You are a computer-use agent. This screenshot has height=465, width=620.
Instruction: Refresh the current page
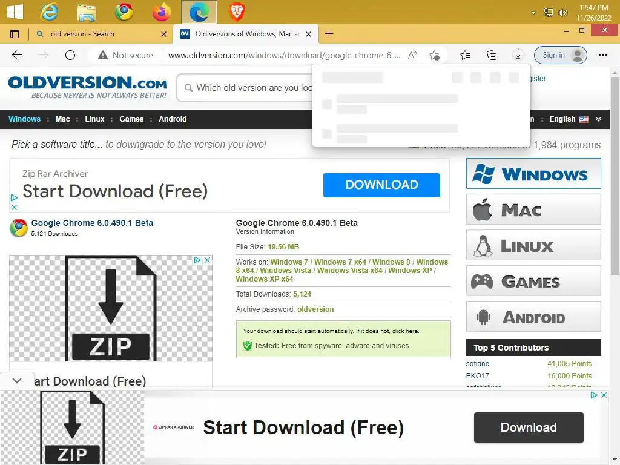click(x=70, y=55)
